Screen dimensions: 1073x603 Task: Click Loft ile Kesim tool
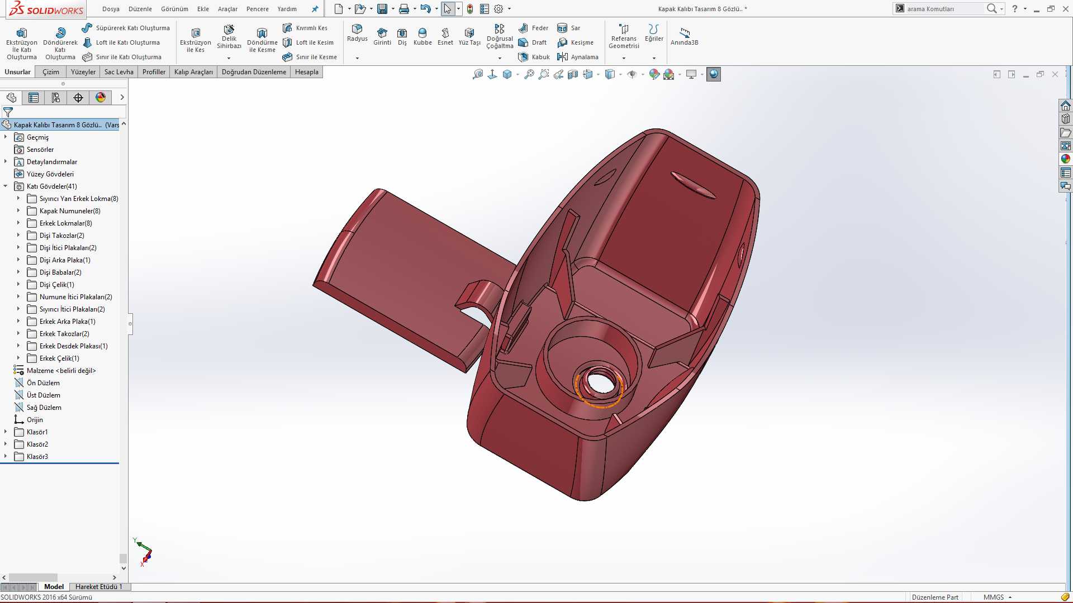[x=308, y=42]
